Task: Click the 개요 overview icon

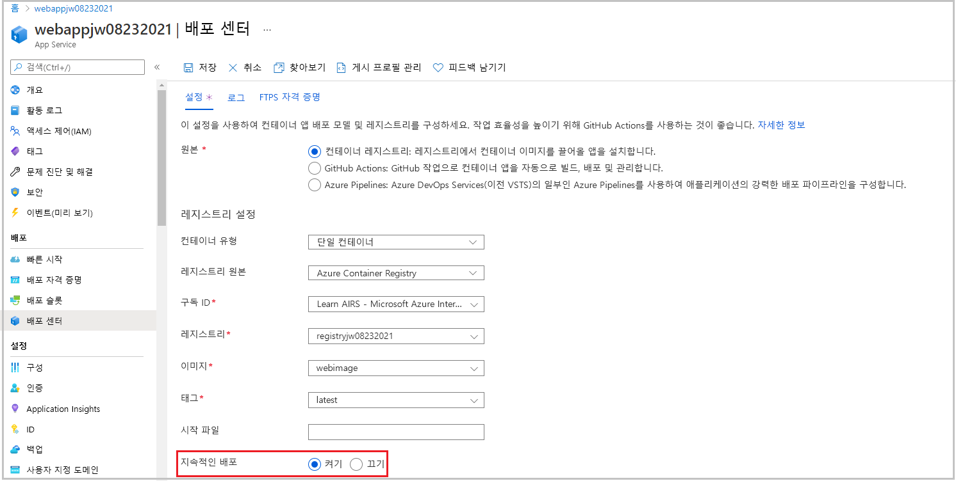Action: click(x=16, y=90)
